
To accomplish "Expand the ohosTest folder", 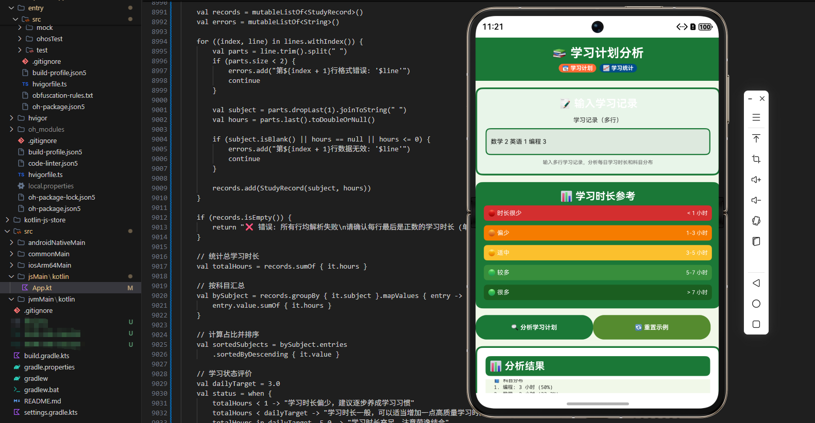I will pos(20,39).
